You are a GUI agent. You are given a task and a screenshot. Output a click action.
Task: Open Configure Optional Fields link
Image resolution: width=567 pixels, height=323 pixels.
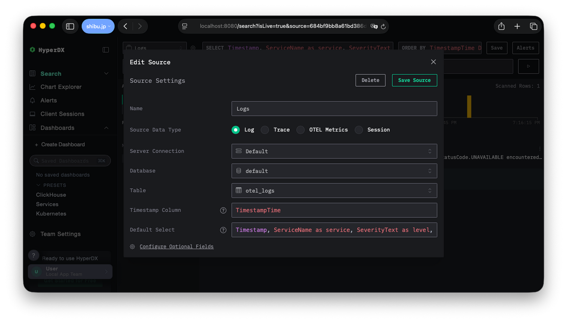(177, 247)
